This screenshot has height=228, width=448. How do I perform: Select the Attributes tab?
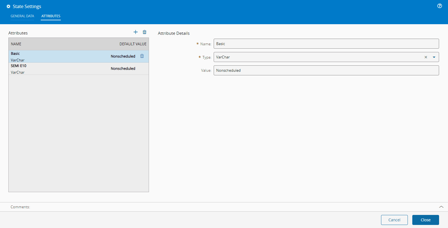51,16
